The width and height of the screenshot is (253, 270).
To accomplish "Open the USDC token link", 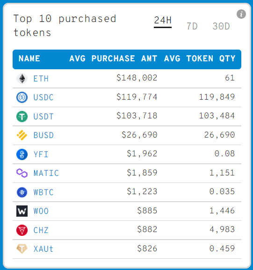I will 43,97.
